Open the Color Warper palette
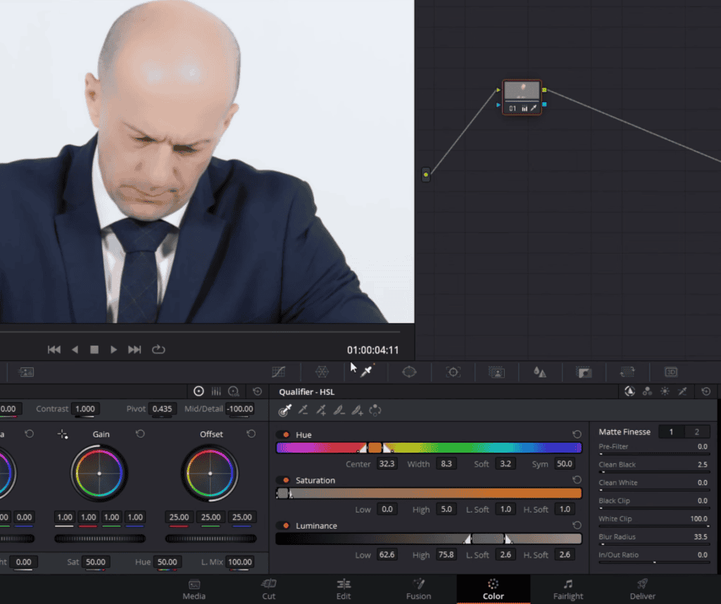This screenshot has height=604, width=721. pyautogui.click(x=322, y=372)
